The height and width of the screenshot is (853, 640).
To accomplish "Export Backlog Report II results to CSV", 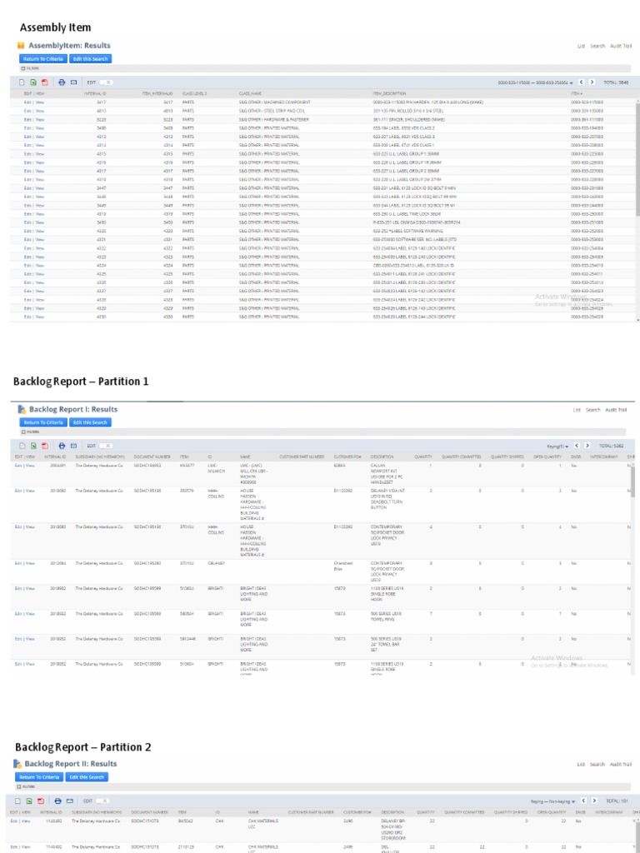I will [18, 801].
